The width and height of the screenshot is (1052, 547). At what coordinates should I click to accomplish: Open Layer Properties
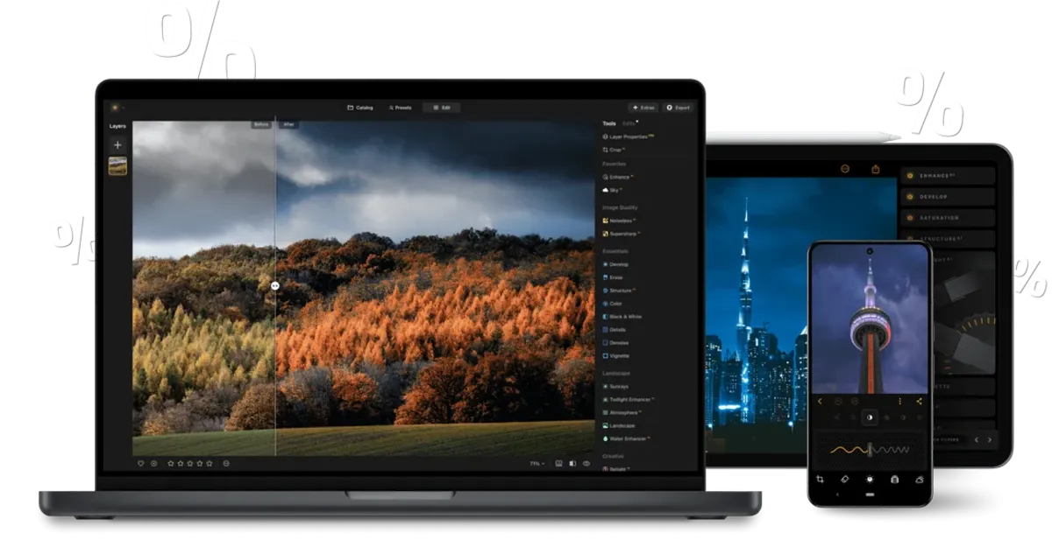pos(624,138)
